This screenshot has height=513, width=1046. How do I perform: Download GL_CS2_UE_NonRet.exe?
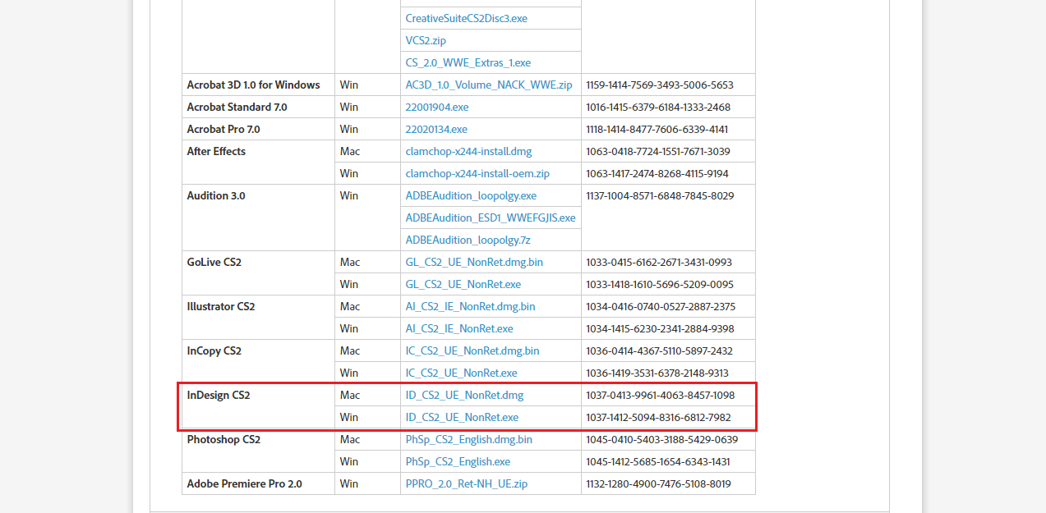(x=463, y=284)
